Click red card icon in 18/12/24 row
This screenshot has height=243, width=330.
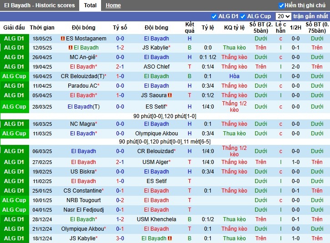coord(170,238)
